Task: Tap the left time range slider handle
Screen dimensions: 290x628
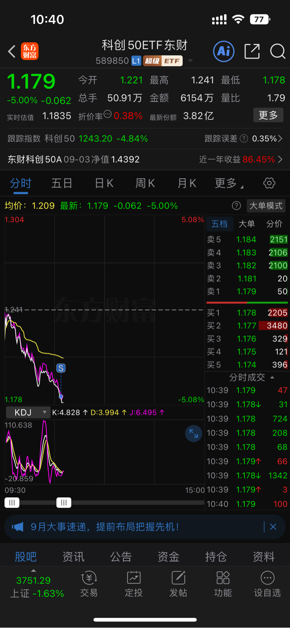Action: pos(12,503)
